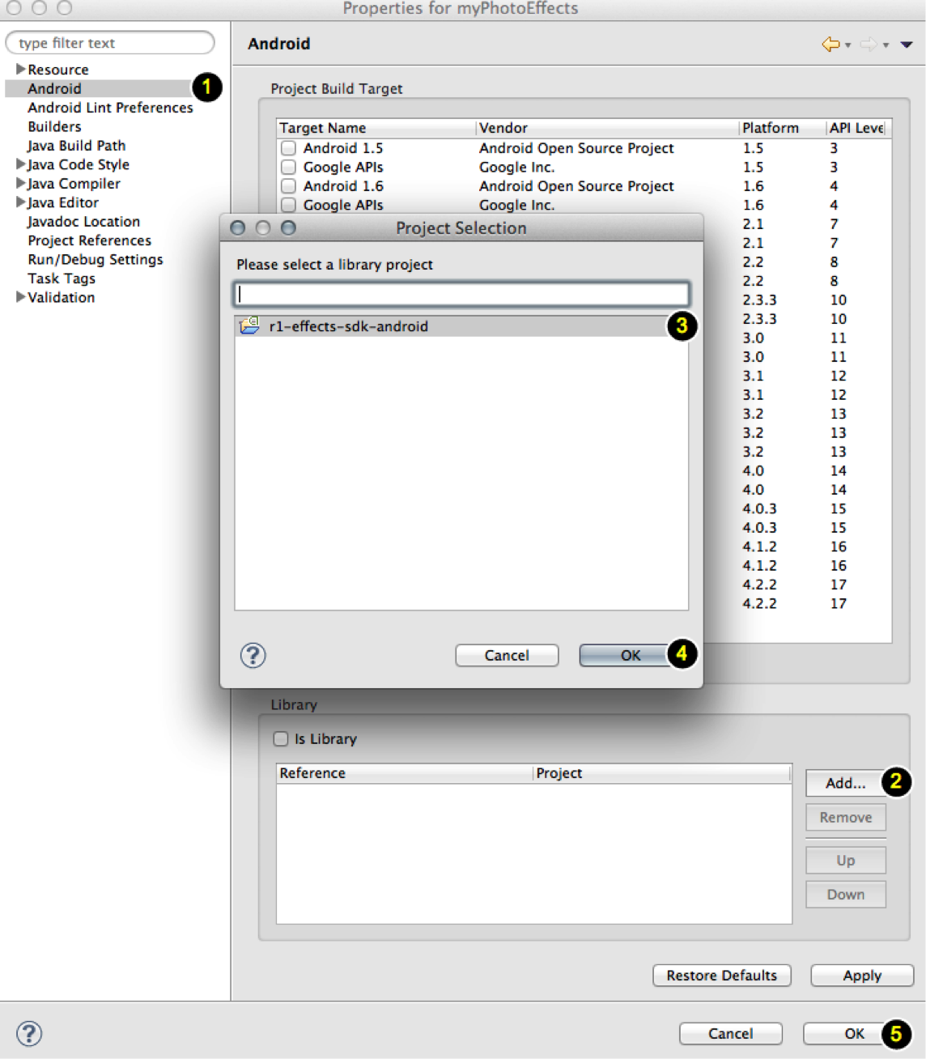Screen dimensions: 926x1059
Task: Select Android in the properties tree
Action: tap(54, 88)
